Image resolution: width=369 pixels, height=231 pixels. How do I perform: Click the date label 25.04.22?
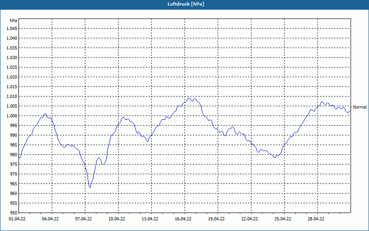click(283, 219)
